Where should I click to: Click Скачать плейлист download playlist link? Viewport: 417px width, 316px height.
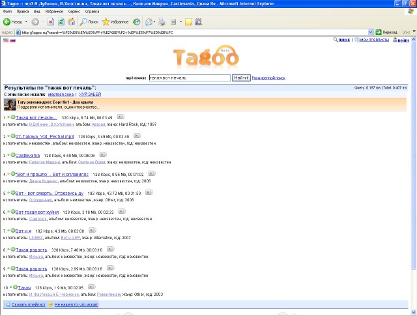pos(29,304)
